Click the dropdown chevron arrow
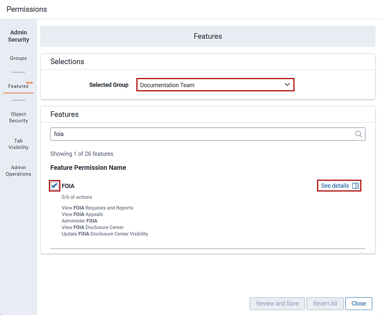The height and width of the screenshot is (315, 382). coord(287,84)
